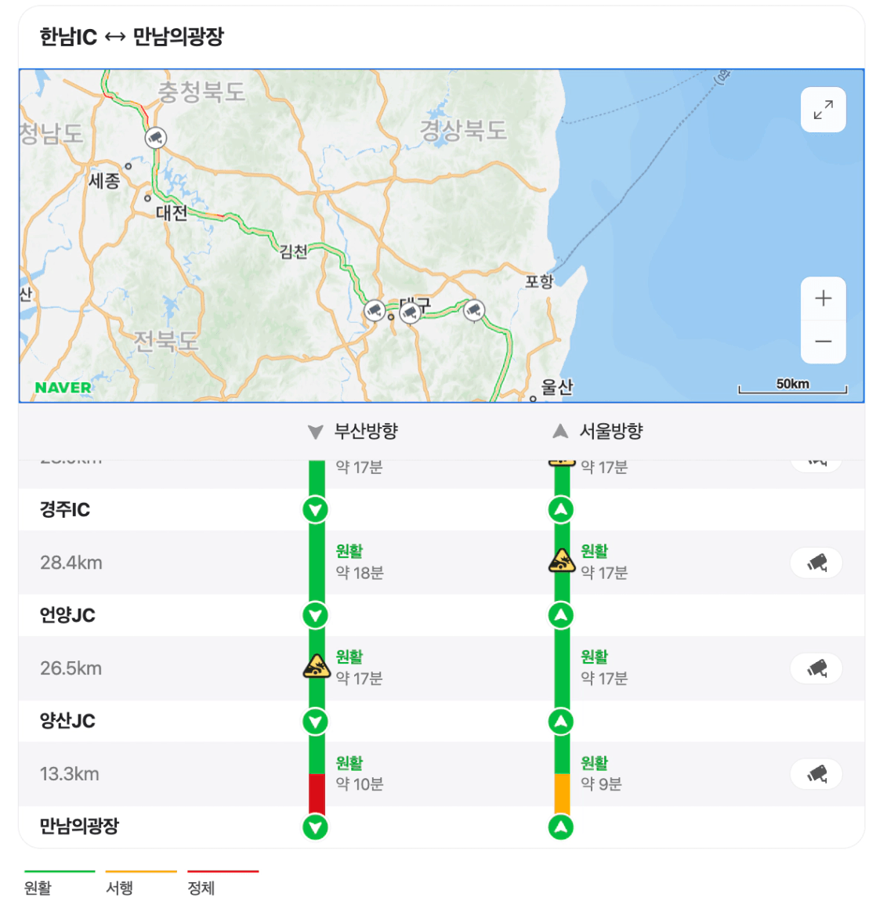Open the CCTV marker east of 대구 on the map
Image resolution: width=887 pixels, height=912 pixels.
coord(474,310)
